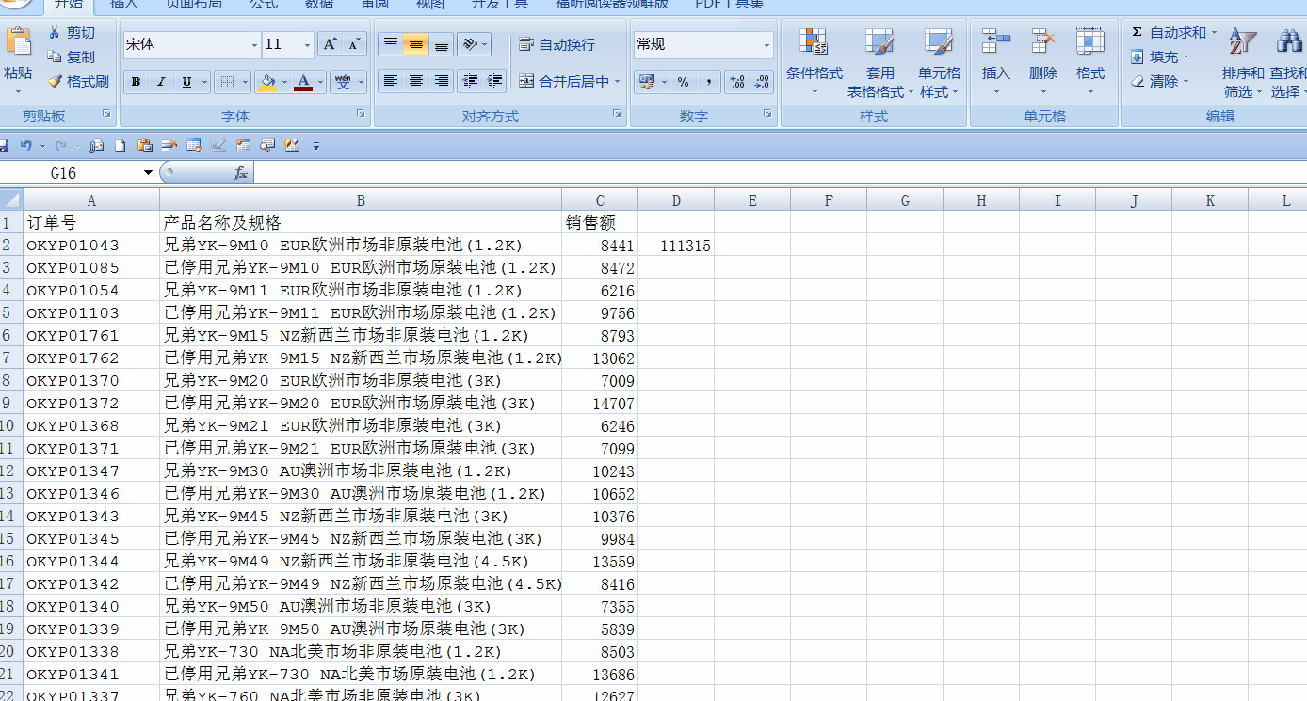Click the 剪切 scissors button
Image resolution: width=1307 pixels, height=701 pixels.
[x=73, y=33]
